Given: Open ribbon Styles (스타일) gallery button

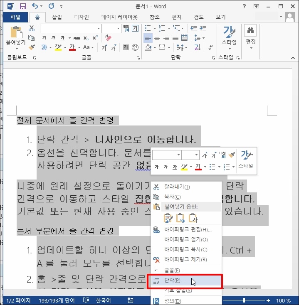Looking at the screenshot, I should point(229,37).
